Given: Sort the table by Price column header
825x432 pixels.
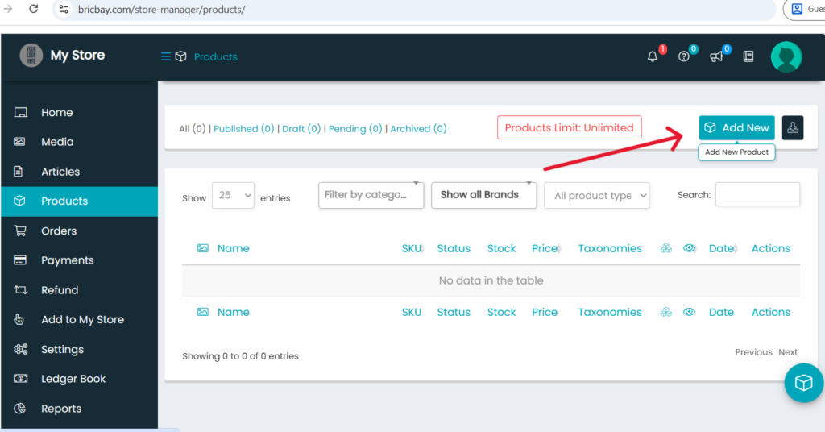Looking at the screenshot, I should (545, 248).
